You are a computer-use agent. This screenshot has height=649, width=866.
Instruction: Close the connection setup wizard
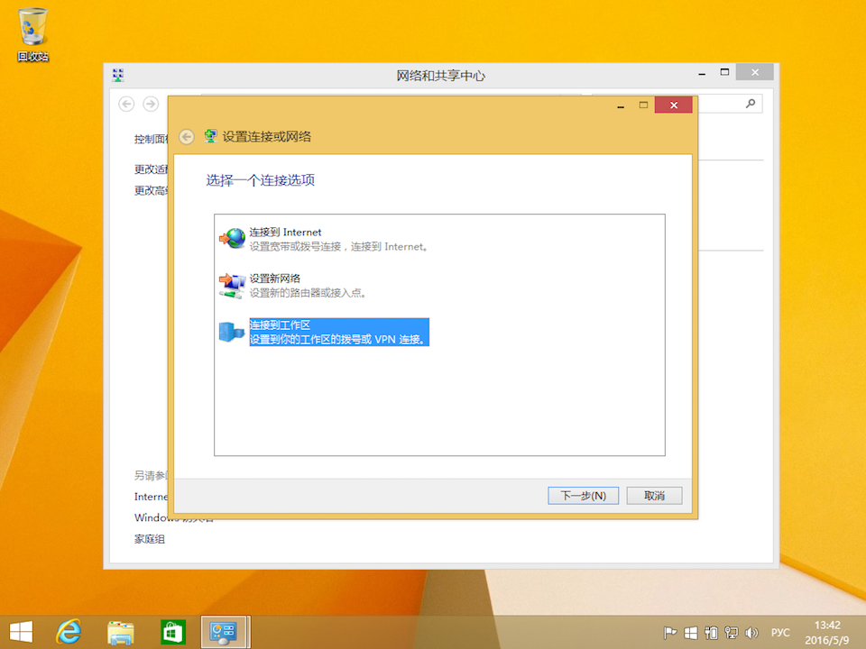[673, 105]
